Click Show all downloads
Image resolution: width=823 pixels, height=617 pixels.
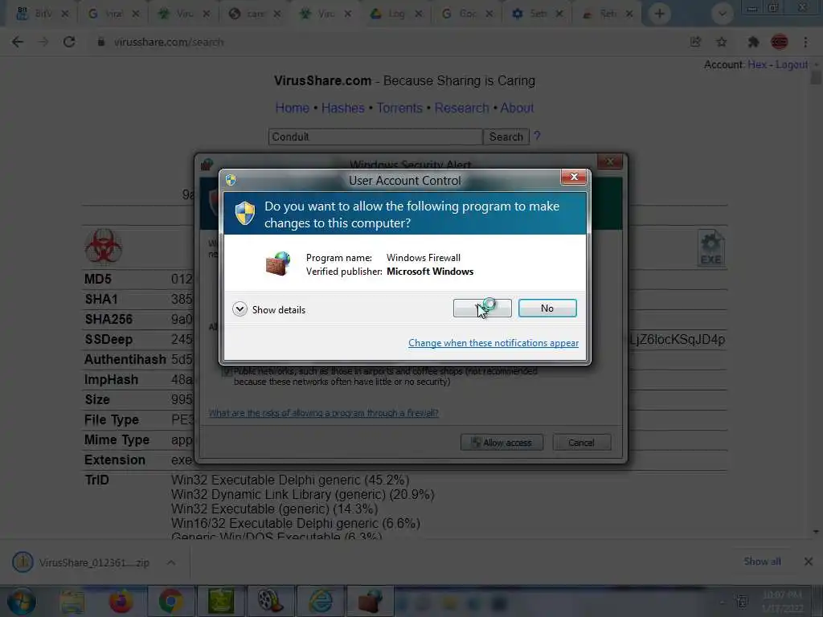tap(762, 562)
